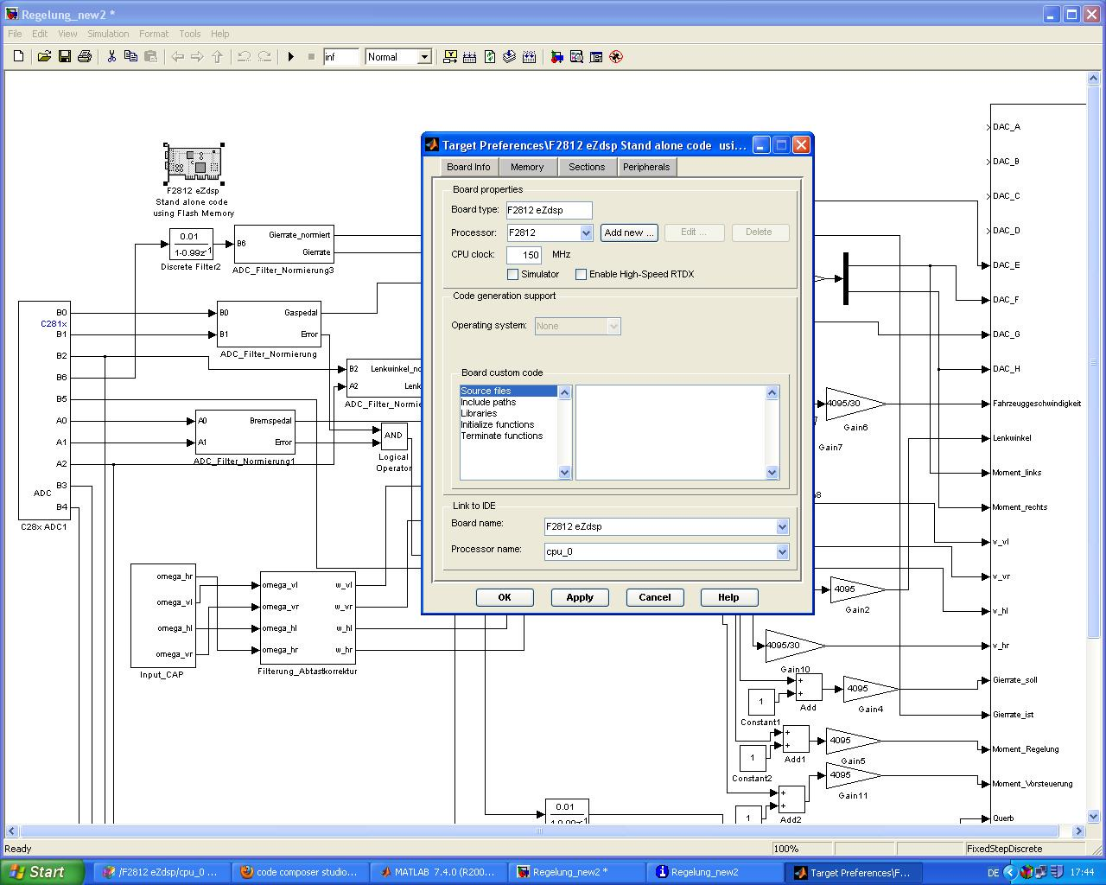1106x885 pixels.
Task: Toggle the Enable High-Speed RTDX checkbox
Action: (582, 275)
